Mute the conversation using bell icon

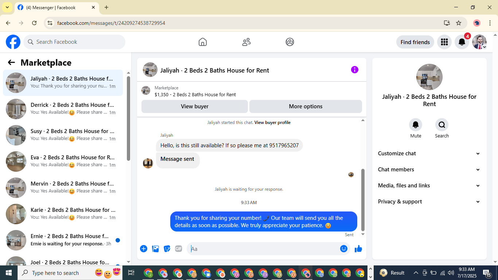416,125
